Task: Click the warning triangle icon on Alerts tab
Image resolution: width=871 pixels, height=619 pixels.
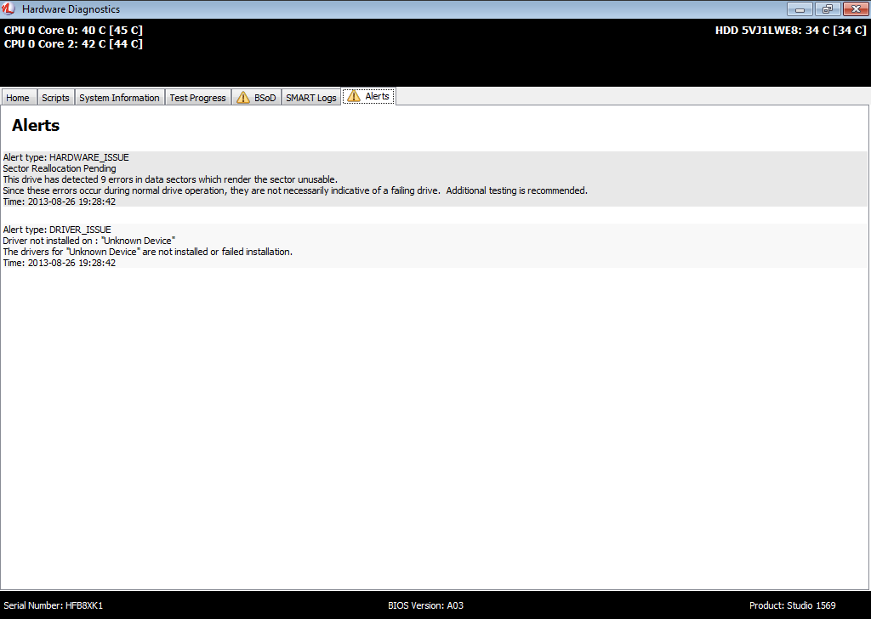Action: tap(354, 96)
